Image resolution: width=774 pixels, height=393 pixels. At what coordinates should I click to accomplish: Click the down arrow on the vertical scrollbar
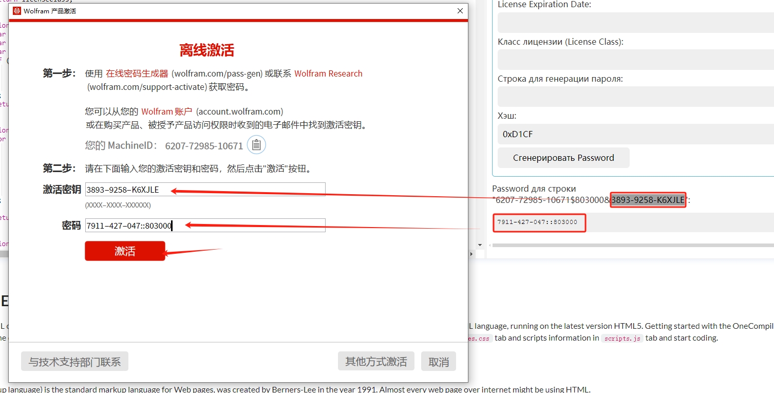click(x=480, y=244)
